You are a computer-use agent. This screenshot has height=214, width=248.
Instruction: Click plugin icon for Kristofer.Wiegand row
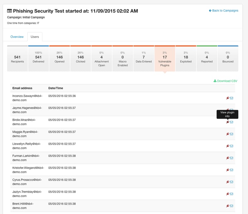pyautogui.click(x=228, y=170)
